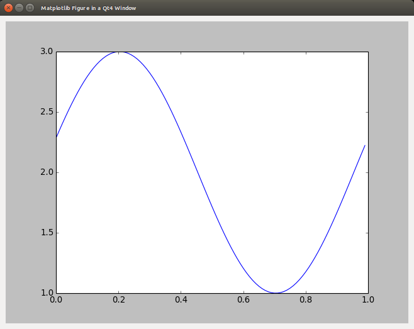The image size is (414, 329).
Task: Click the window title 'Matplotlib Figure in a Qt4 Window'
Action: 89,8
